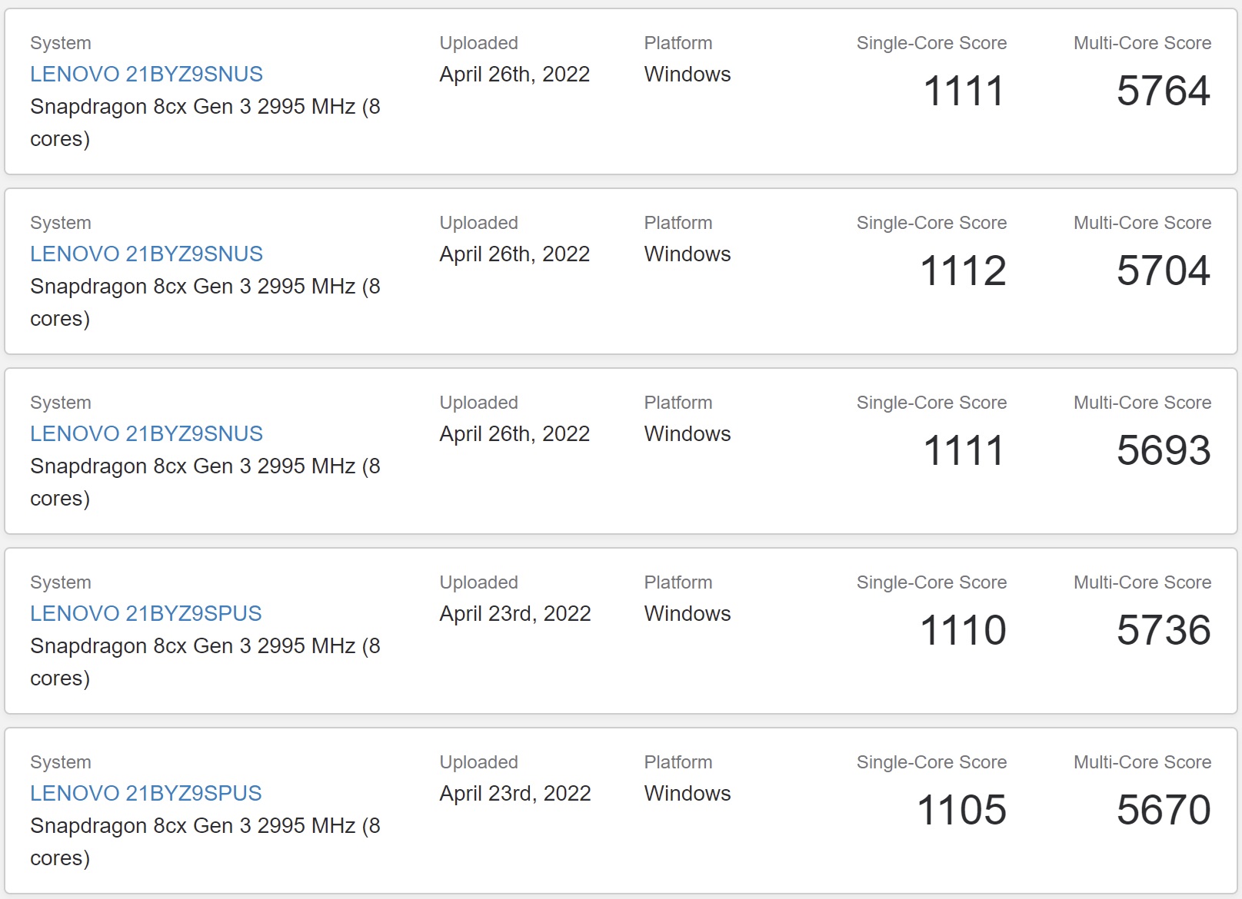Select the multi-core score 5693
This screenshot has width=1242, height=899.
[x=1163, y=451]
